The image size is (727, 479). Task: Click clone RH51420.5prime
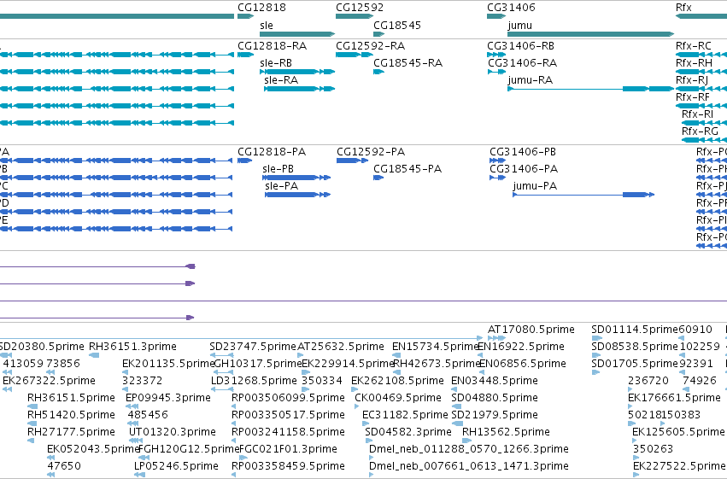pos(71,415)
